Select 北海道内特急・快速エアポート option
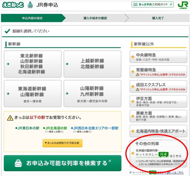Screen dimensions: 190x176 point(158,131)
